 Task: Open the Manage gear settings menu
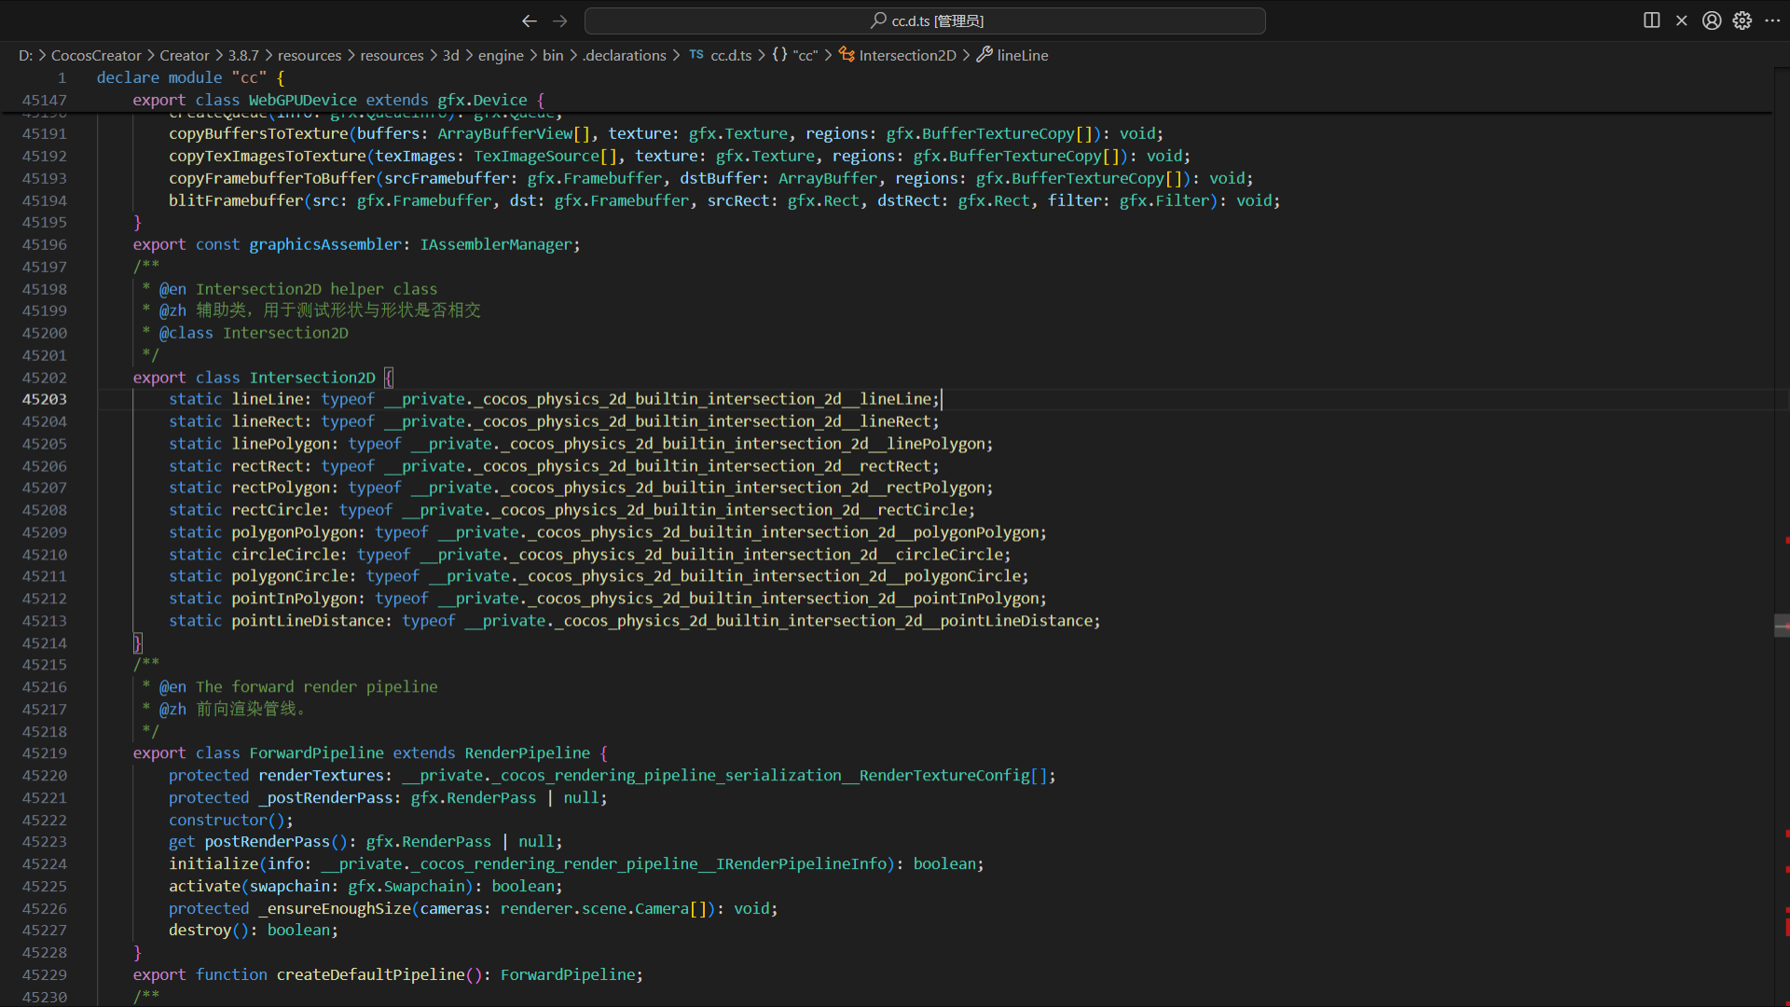pos(1742,21)
